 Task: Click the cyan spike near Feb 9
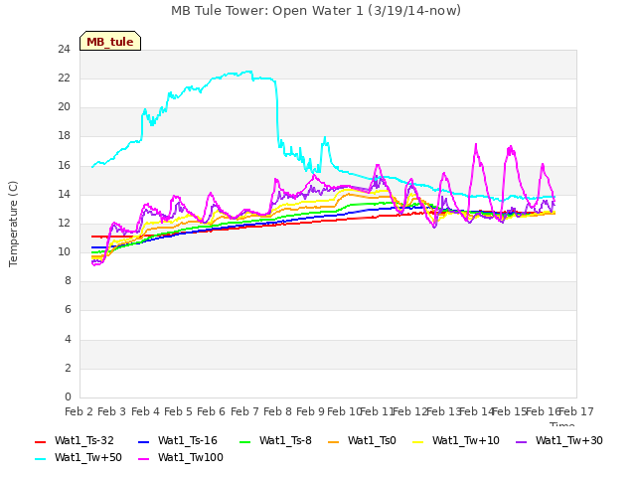click(325, 138)
